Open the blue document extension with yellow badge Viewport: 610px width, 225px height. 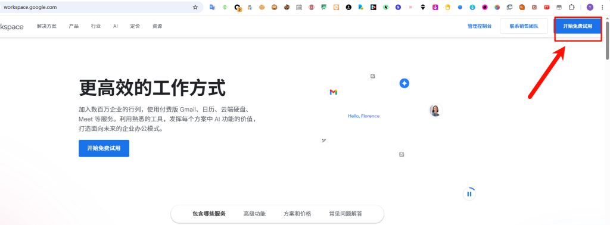361,7
